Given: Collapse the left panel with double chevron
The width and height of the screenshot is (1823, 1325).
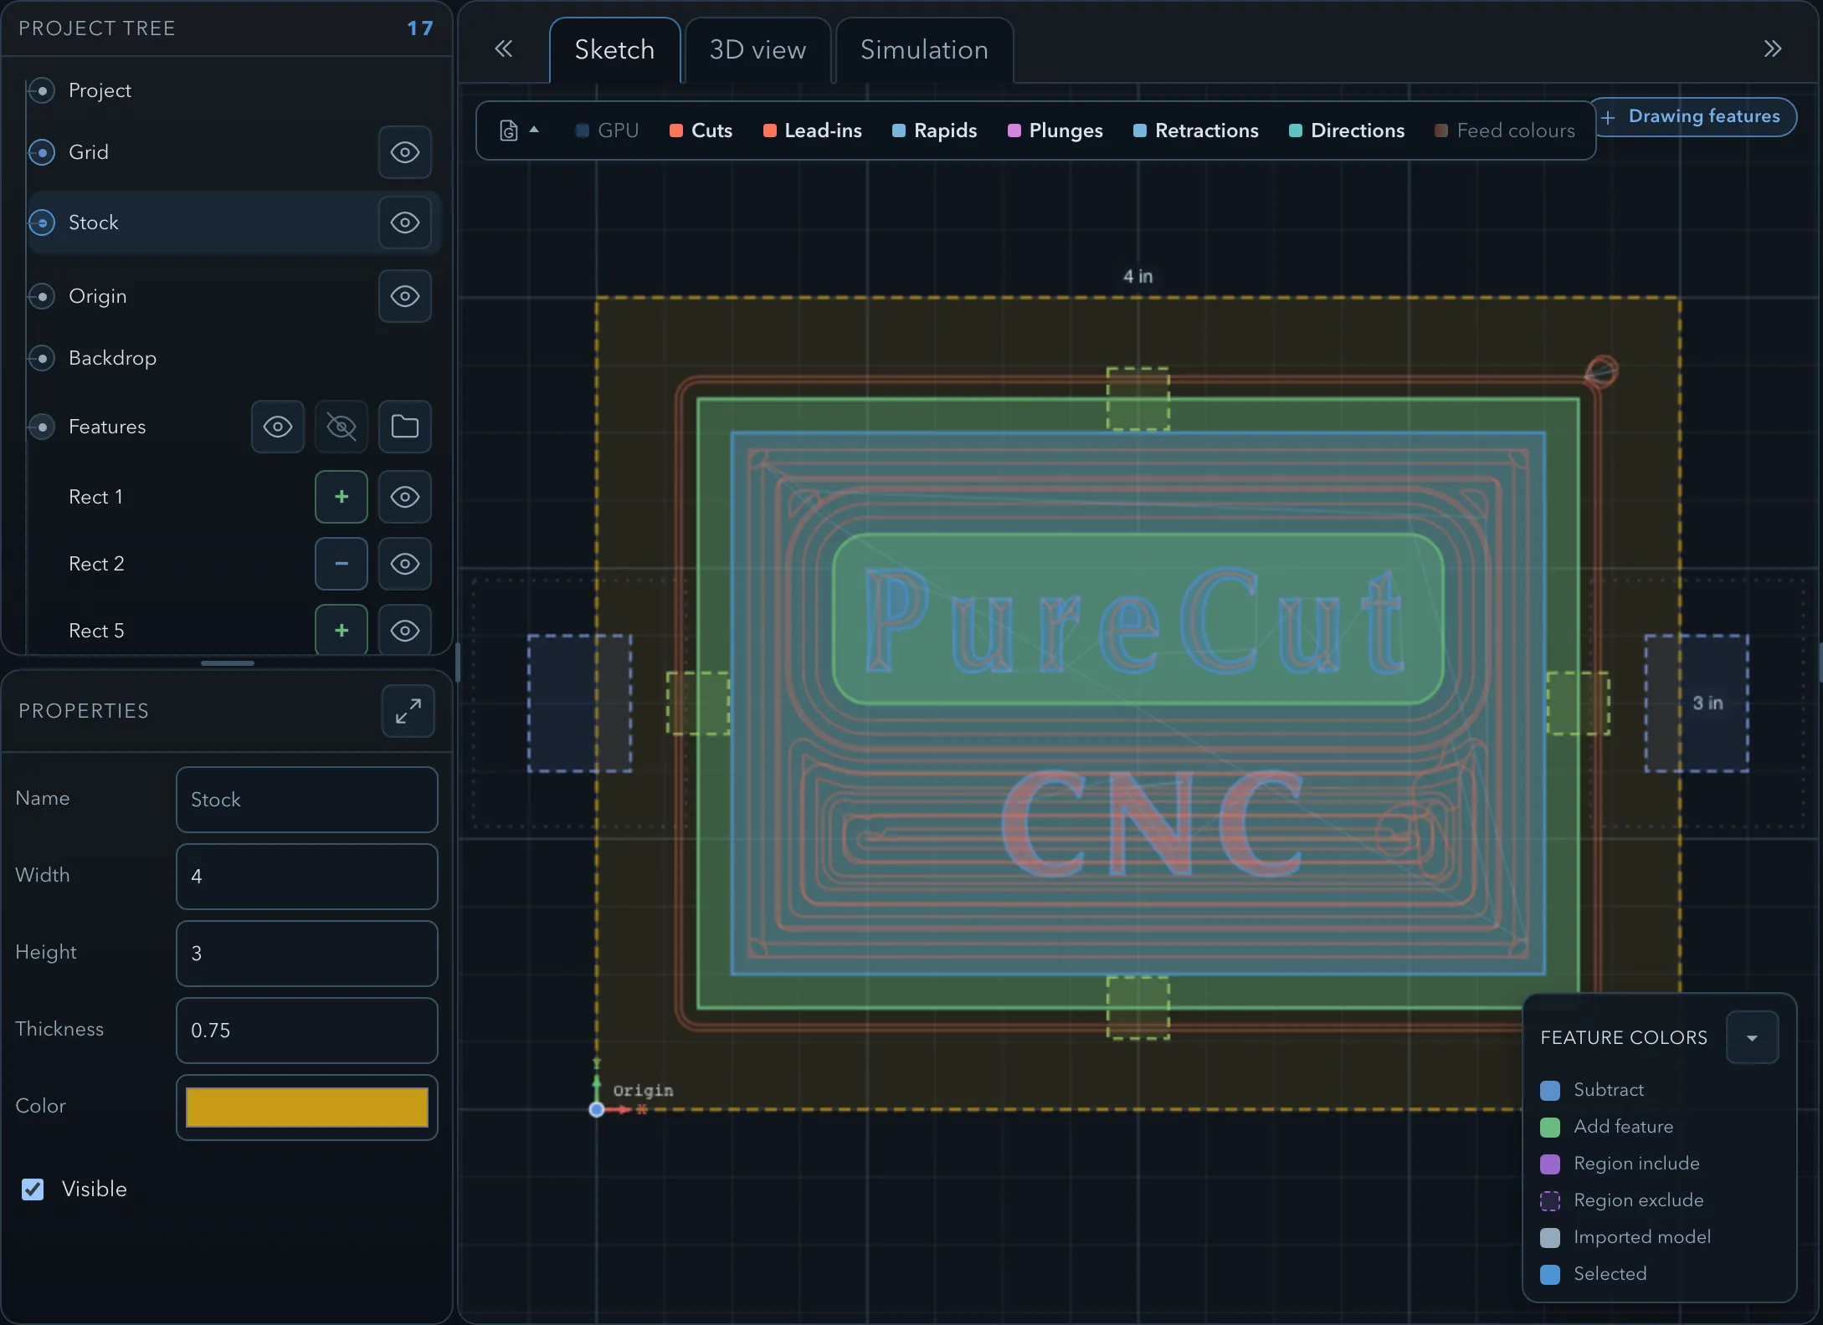Looking at the screenshot, I should pos(503,49).
